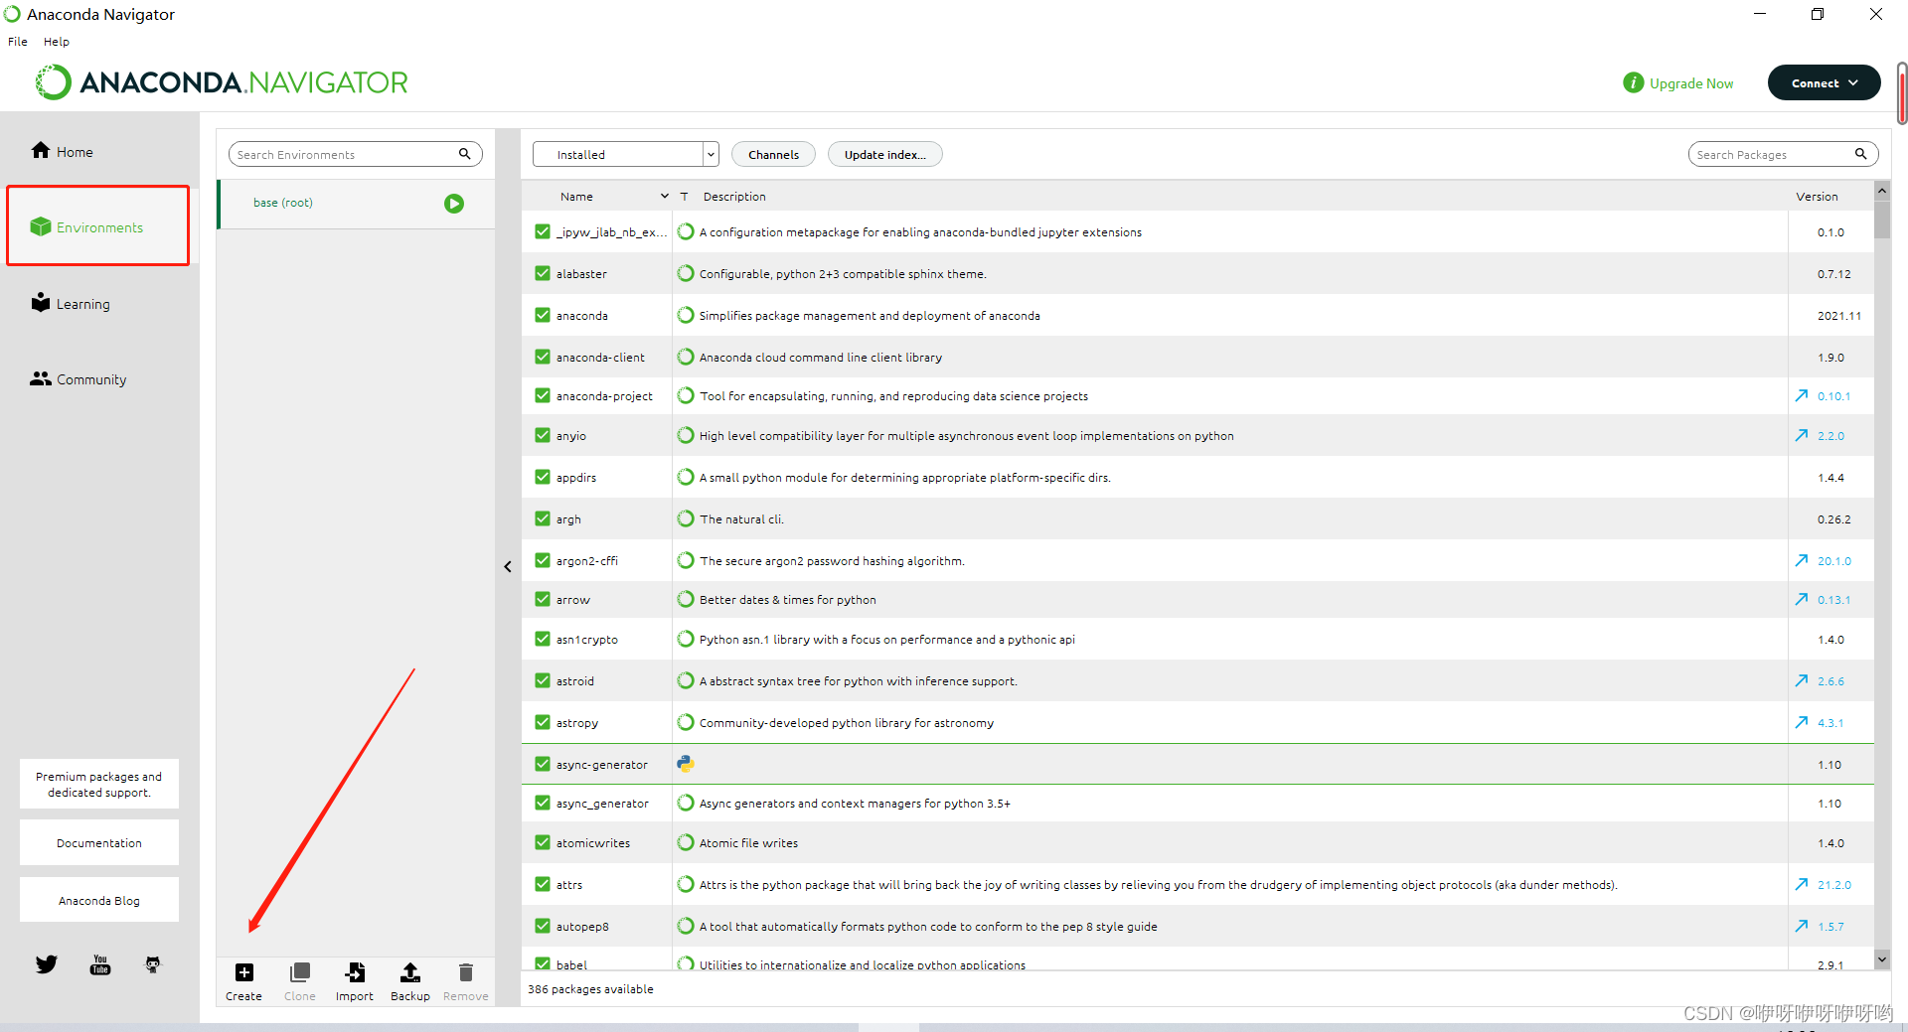Click upgrade arrow for attrs 21.2.0
The width and height of the screenshot is (1908, 1032).
(1802, 884)
